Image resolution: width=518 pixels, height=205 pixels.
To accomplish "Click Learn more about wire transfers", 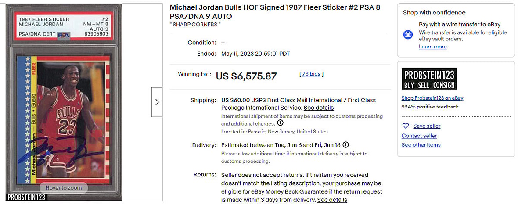I will click(x=432, y=47).
